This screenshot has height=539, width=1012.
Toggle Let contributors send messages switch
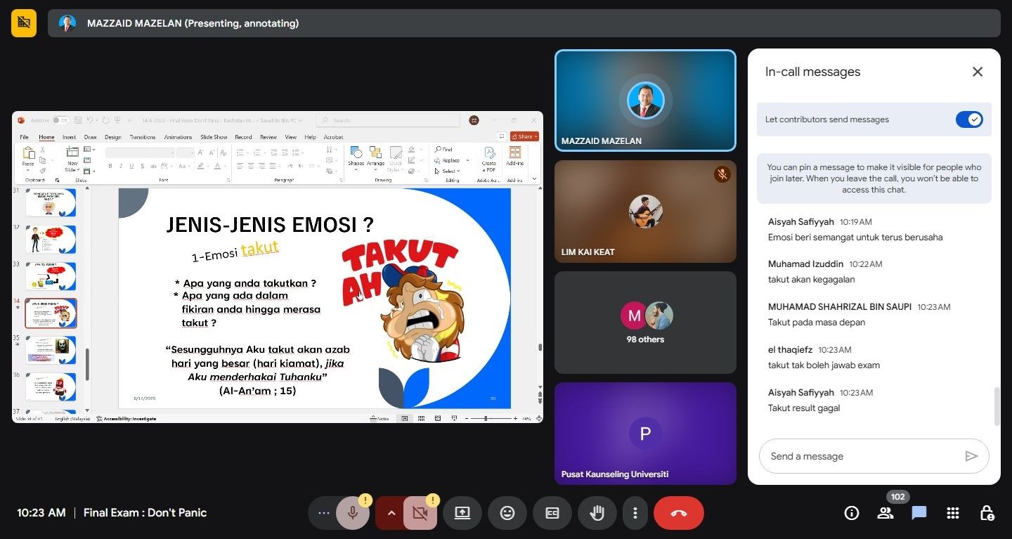click(969, 119)
